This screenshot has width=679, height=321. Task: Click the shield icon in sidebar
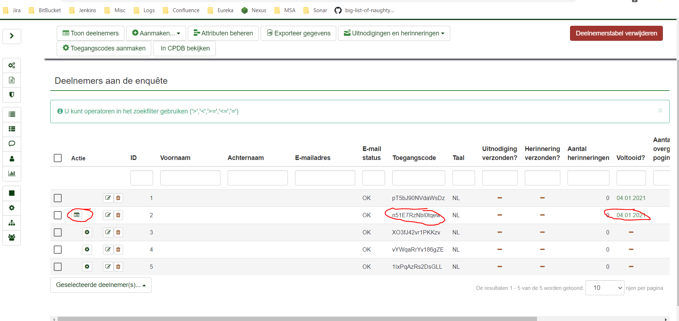click(12, 95)
